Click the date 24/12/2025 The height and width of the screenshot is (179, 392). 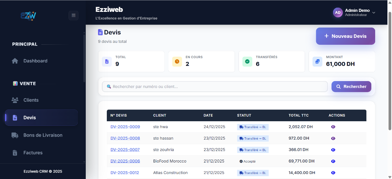pyautogui.click(x=214, y=127)
